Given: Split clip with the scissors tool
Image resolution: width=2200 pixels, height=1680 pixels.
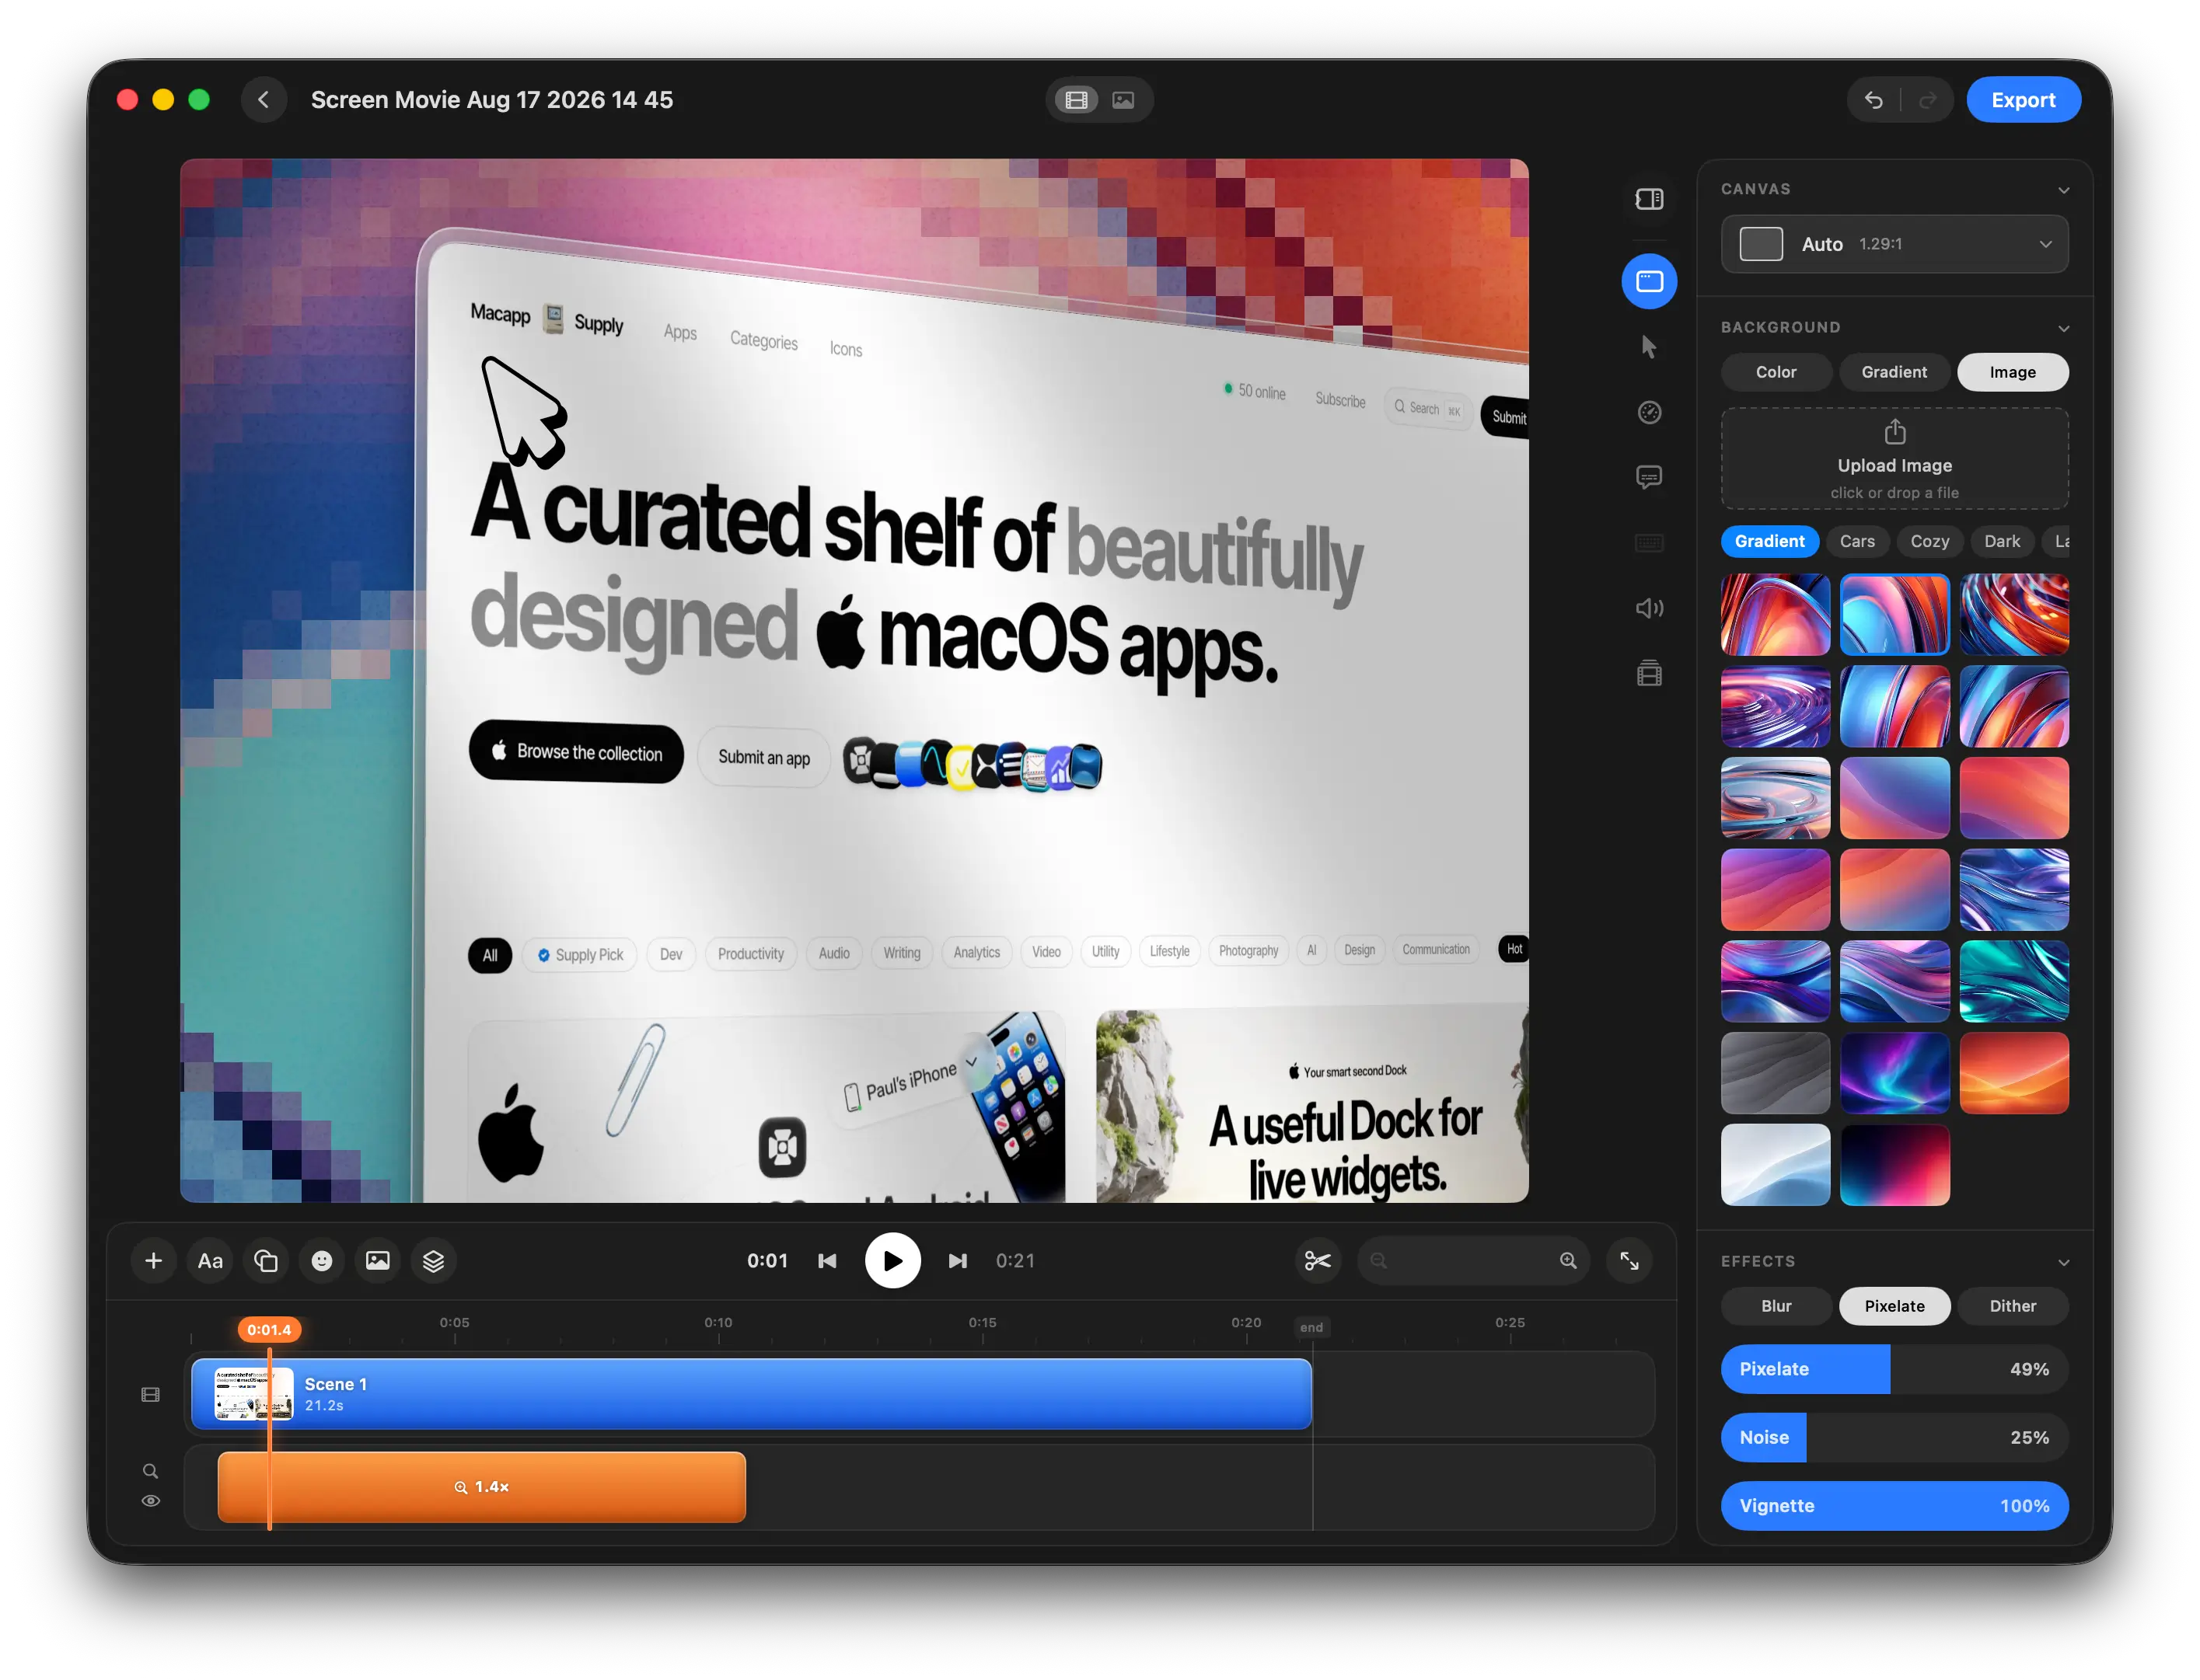Looking at the screenshot, I should click(1318, 1261).
